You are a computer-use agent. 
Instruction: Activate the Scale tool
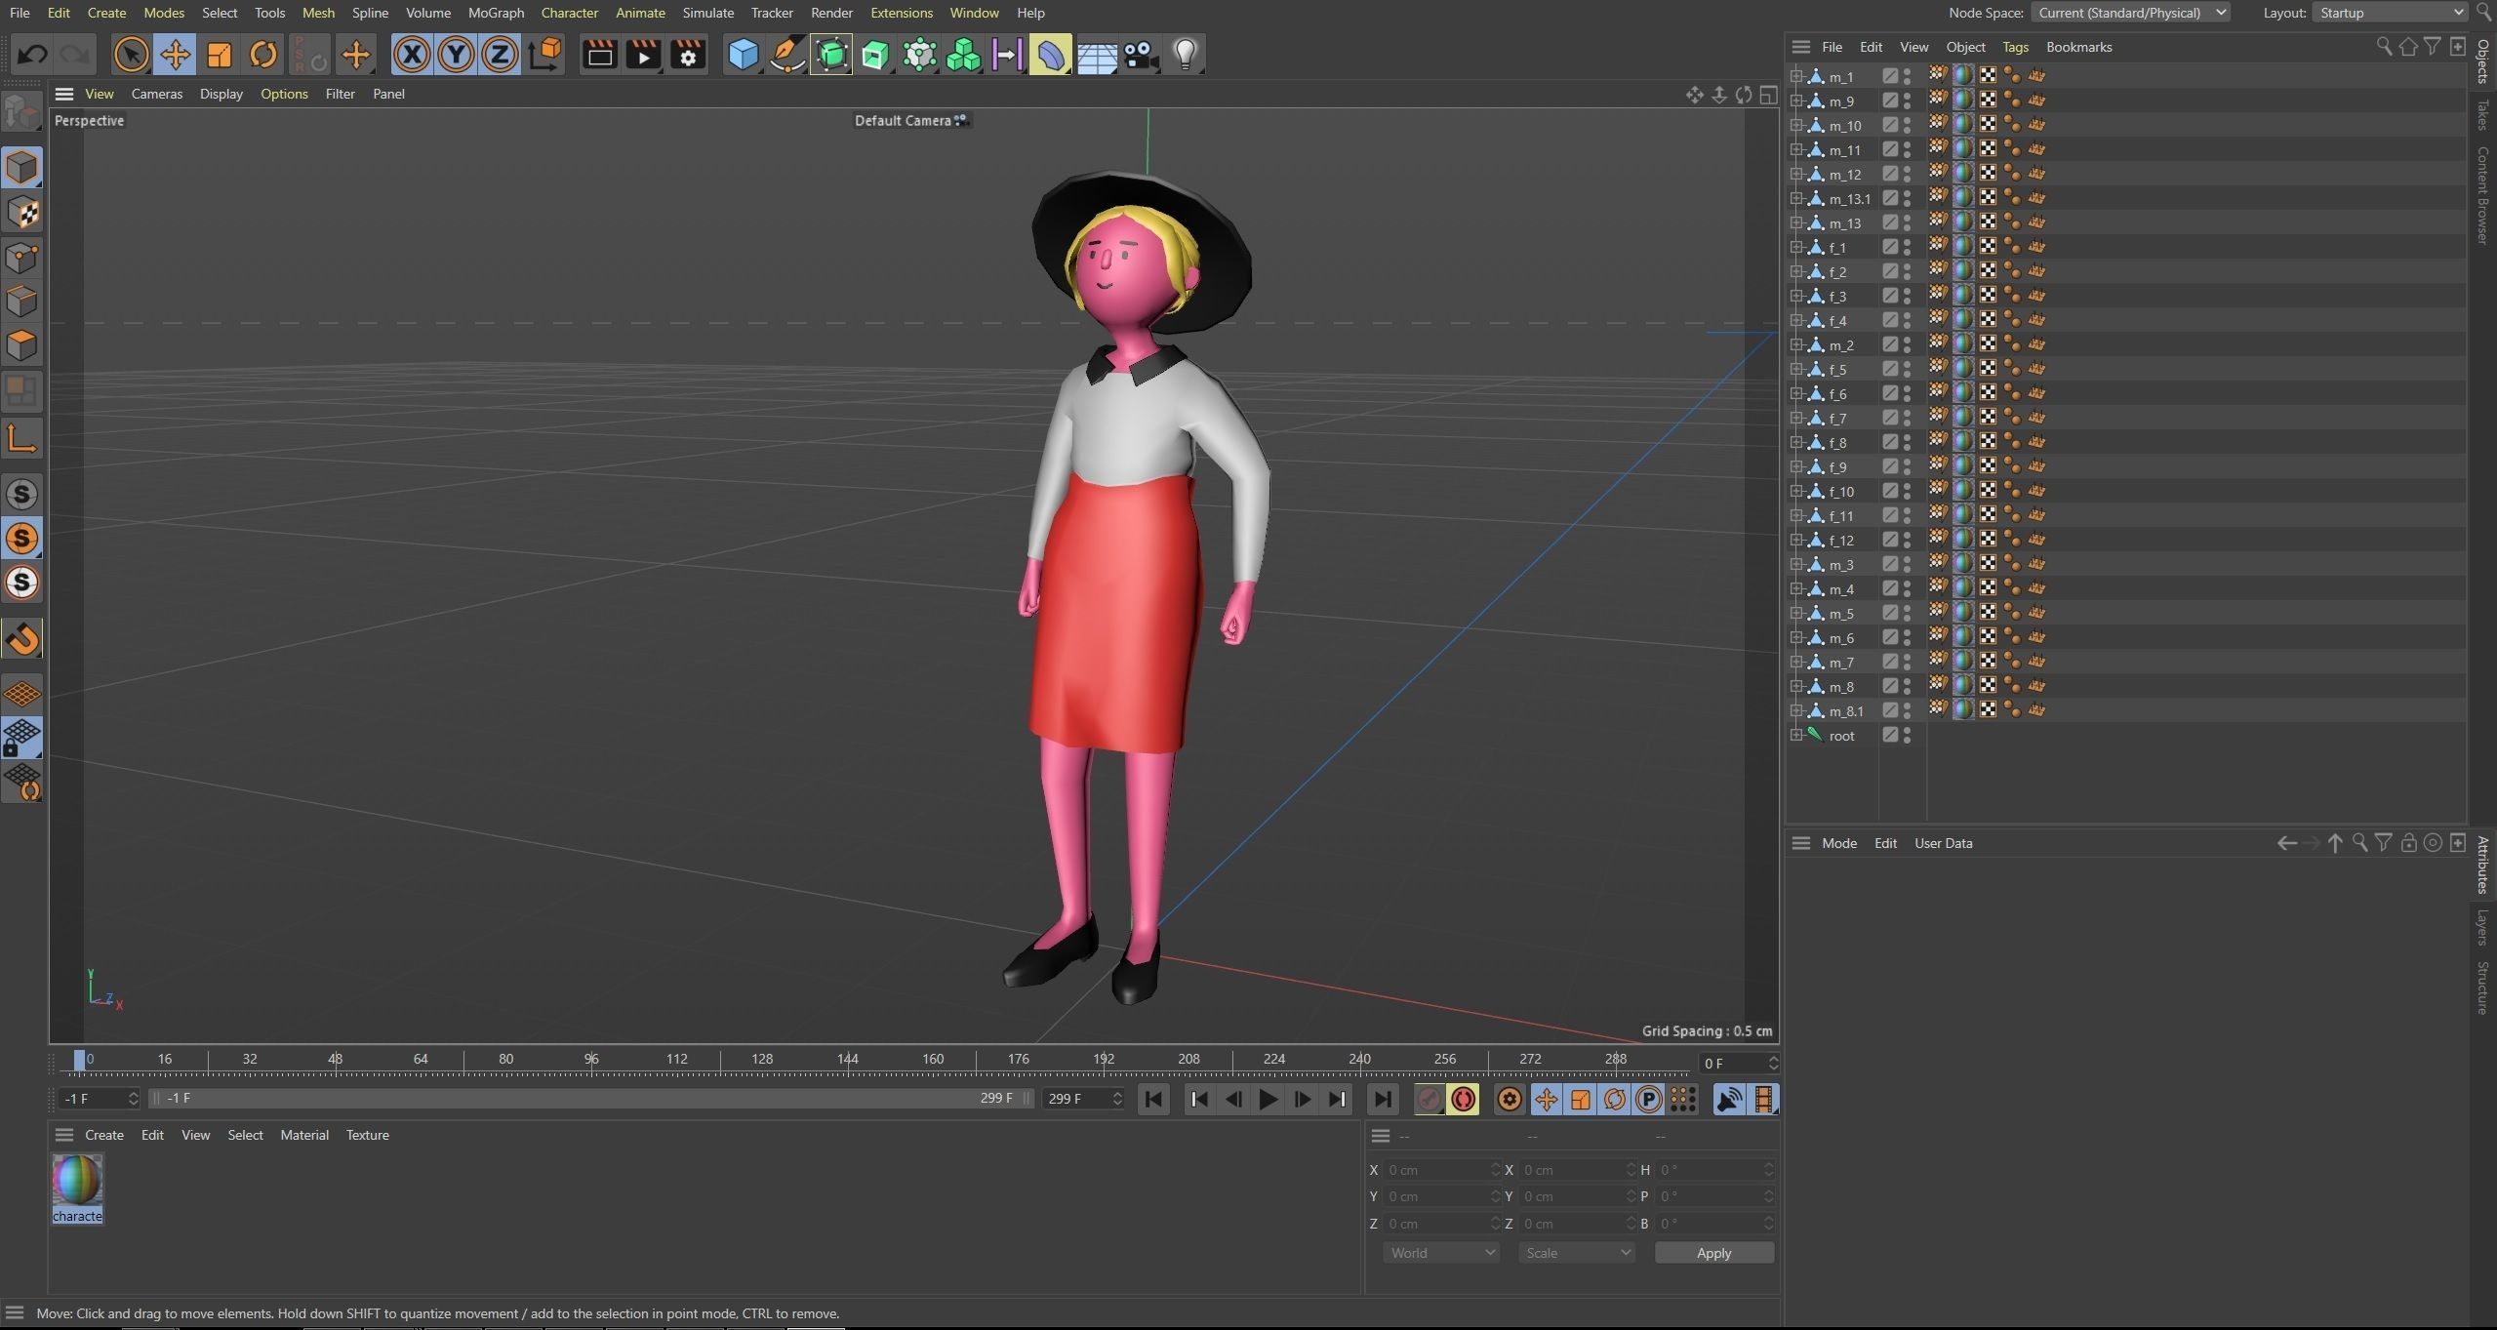click(219, 55)
